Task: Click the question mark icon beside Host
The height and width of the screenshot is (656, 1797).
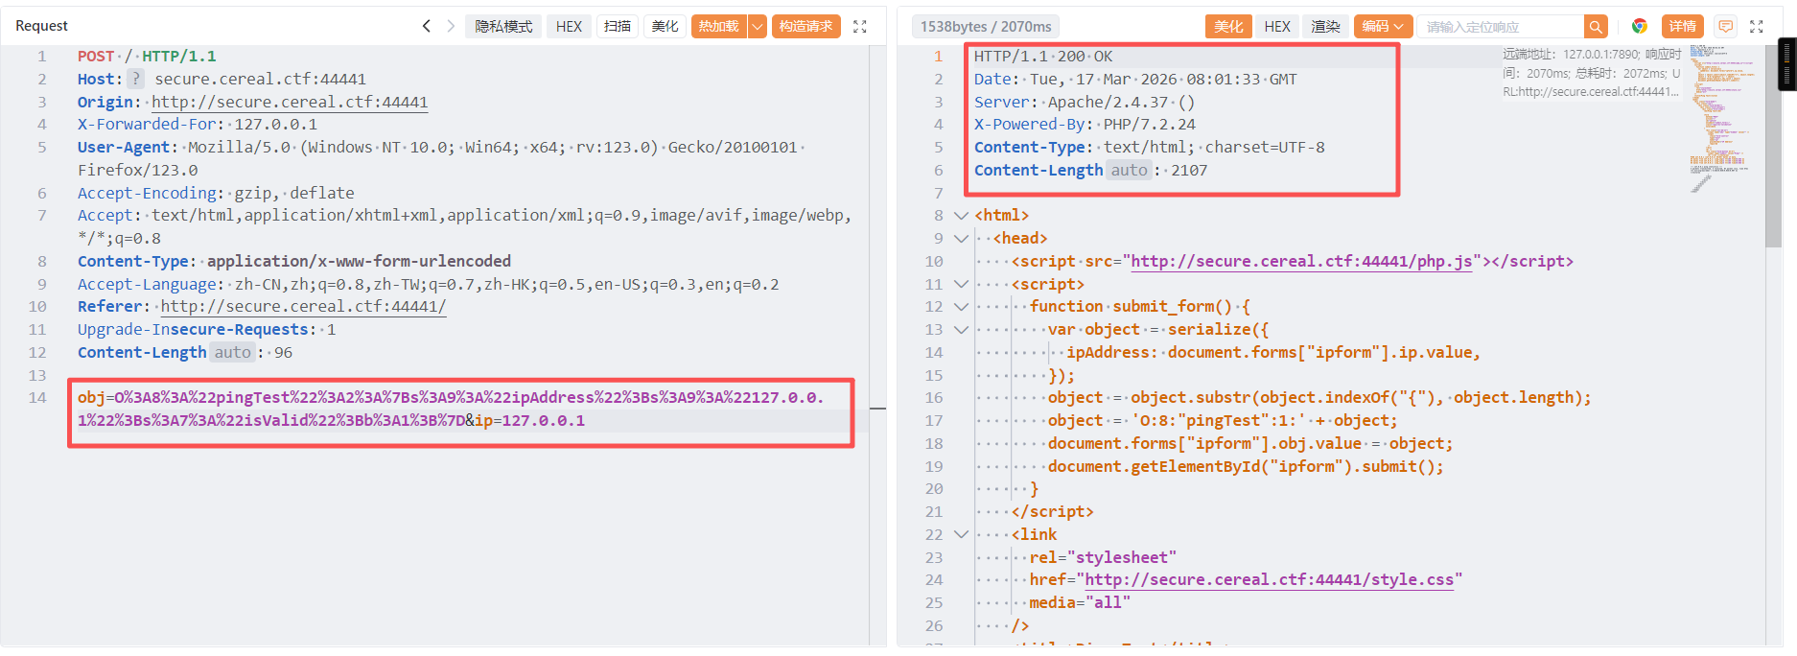Action: coord(136,79)
